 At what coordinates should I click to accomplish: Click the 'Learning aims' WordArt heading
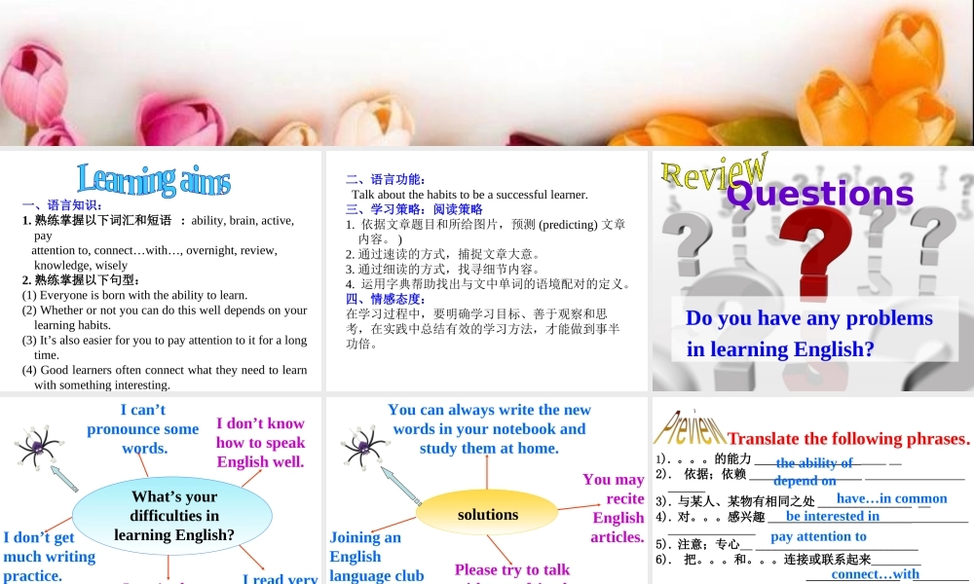[154, 180]
